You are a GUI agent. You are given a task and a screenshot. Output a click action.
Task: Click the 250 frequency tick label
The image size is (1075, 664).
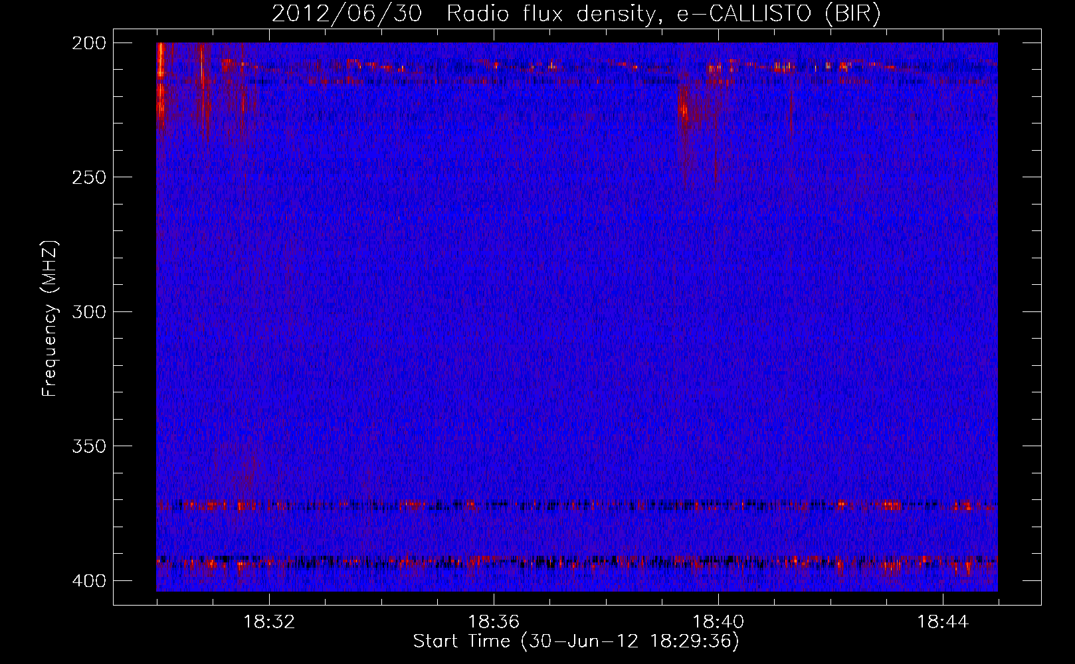(x=89, y=177)
